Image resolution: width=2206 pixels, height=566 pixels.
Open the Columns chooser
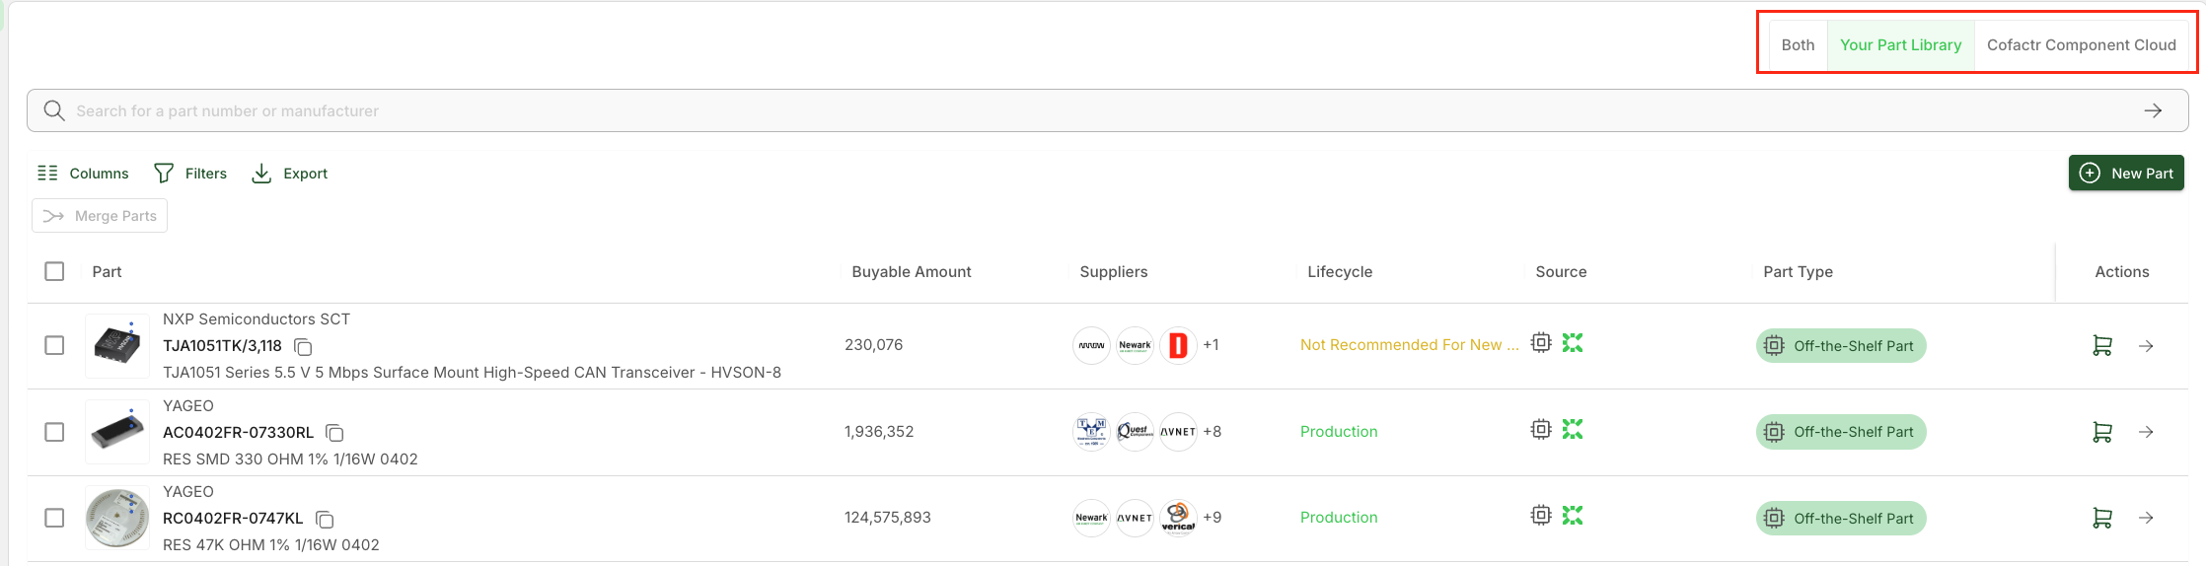tap(83, 173)
